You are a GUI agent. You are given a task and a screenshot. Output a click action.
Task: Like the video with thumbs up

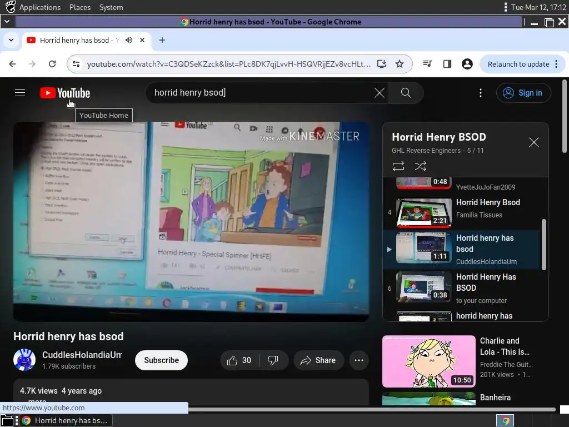(x=239, y=360)
